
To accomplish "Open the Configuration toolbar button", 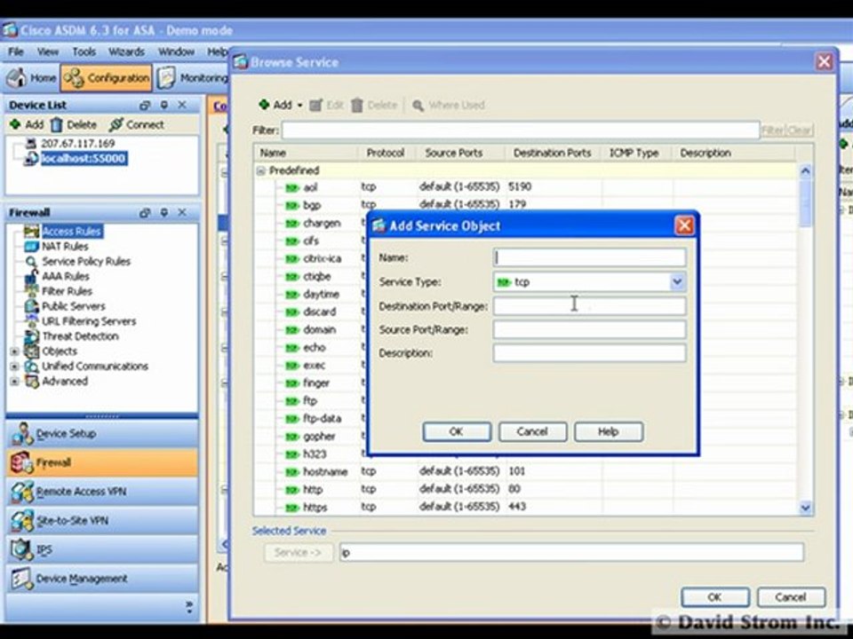I will click(106, 78).
